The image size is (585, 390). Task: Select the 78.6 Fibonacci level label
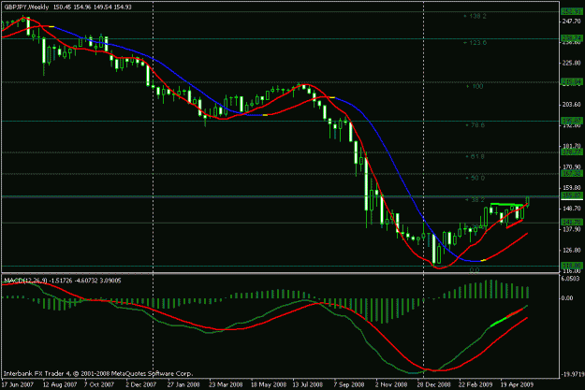tap(477, 125)
